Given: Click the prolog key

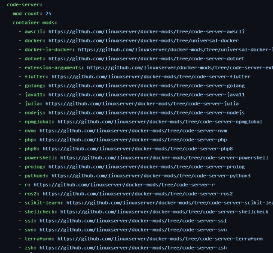Looking at the screenshot, I should pyautogui.click(x=34, y=167).
